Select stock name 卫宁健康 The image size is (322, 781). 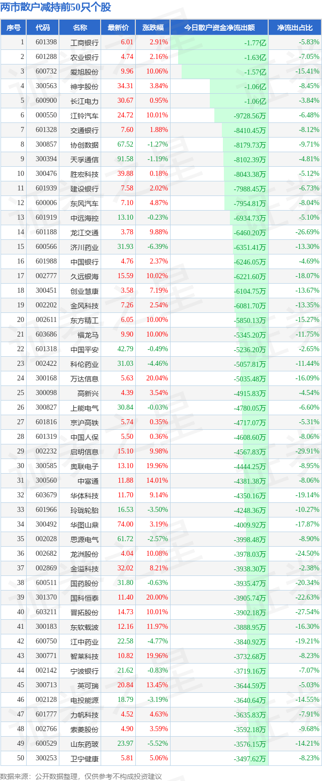pos(85,759)
